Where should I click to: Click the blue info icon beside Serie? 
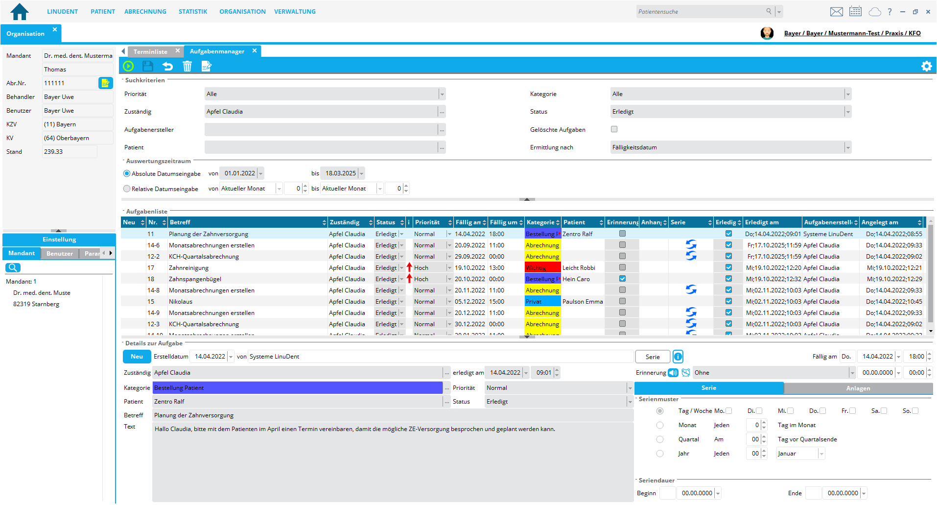pyautogui.click(x=678, y=357)
